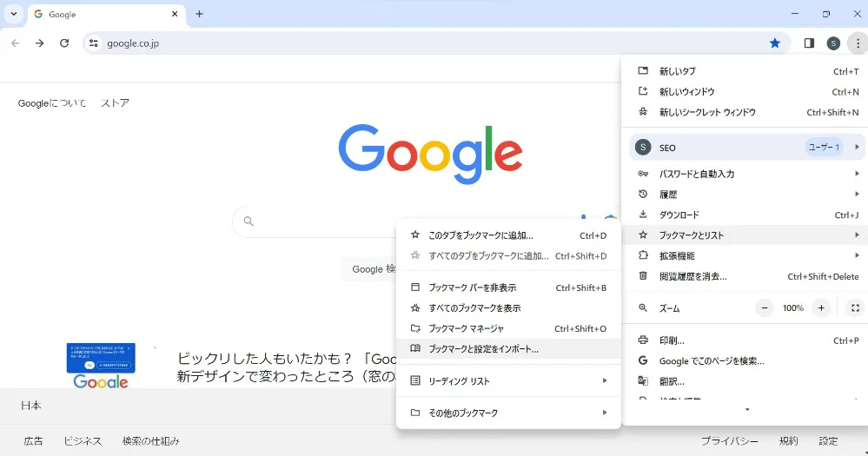Open 新しいシークレット ウィンドウ
Screen dimensions: 868x456
point(745,112)
